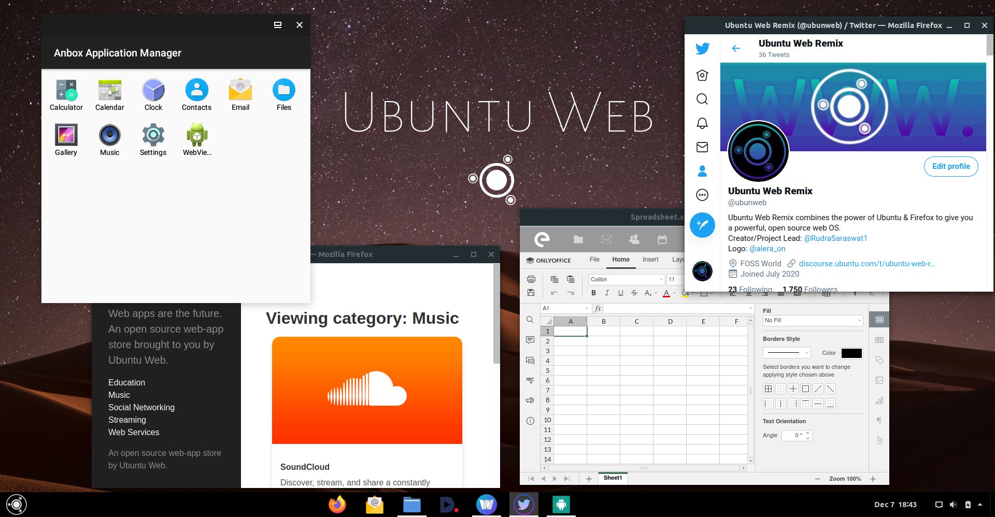Expand the cell name box dropdown
Viewport: 995px width, 517px height.
click(587, 308)
